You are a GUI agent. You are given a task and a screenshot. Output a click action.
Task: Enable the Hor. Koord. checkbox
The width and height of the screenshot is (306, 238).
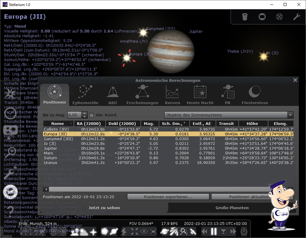click(x=92, y=115)
